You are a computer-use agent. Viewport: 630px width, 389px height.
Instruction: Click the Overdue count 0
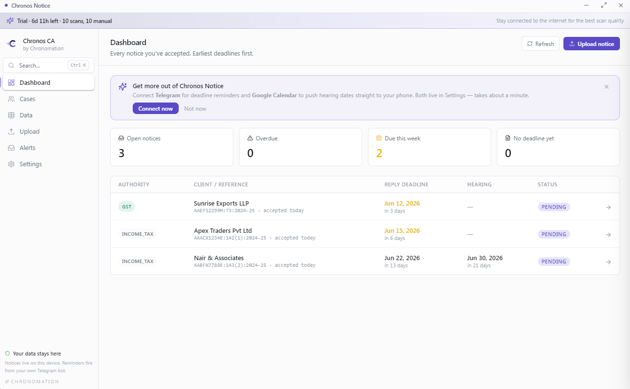250,153
